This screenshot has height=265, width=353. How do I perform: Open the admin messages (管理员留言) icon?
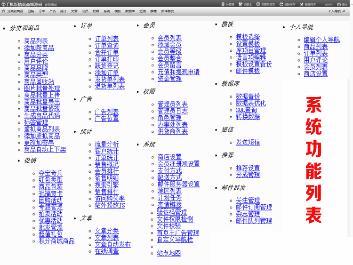[x=258, y=4]
